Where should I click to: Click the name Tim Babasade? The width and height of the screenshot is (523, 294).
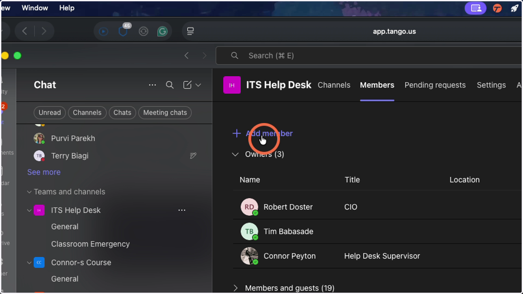point(289,231)
